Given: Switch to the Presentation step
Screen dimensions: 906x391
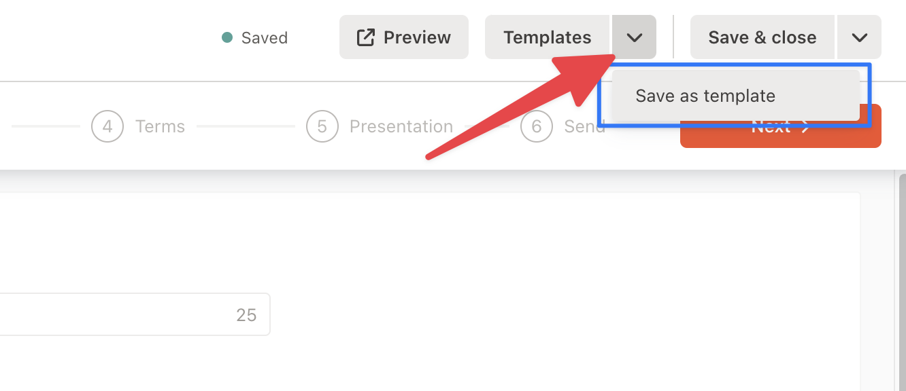Looking at the screenshot, I should click(x=401, y=126).
